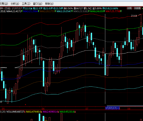Open the 窗口(W) menu

(38, 4)
